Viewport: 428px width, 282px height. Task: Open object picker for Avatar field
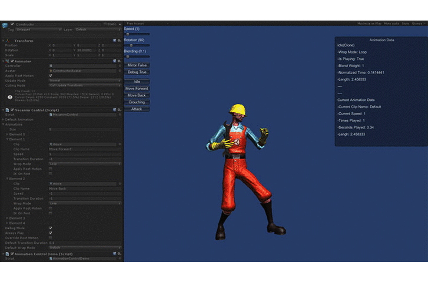click(120, 71)
